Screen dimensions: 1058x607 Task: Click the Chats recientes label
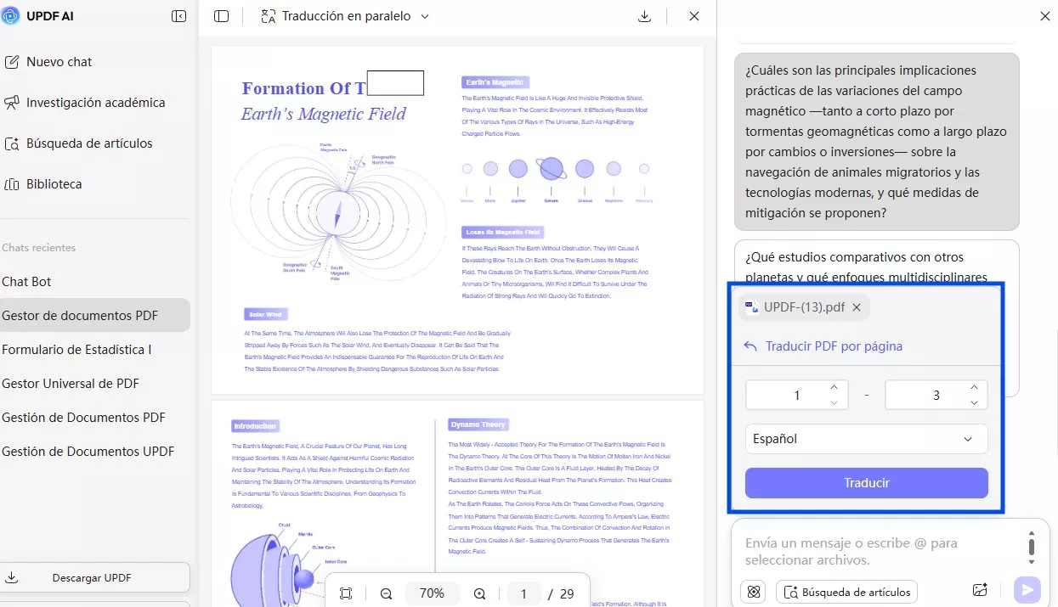click(38, 248)
